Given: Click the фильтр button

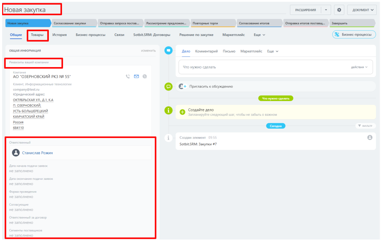Looking at the screenshot, I should 365,126.
